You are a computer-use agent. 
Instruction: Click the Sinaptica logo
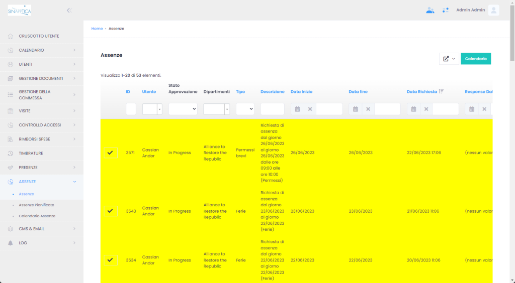coord(20,10)
